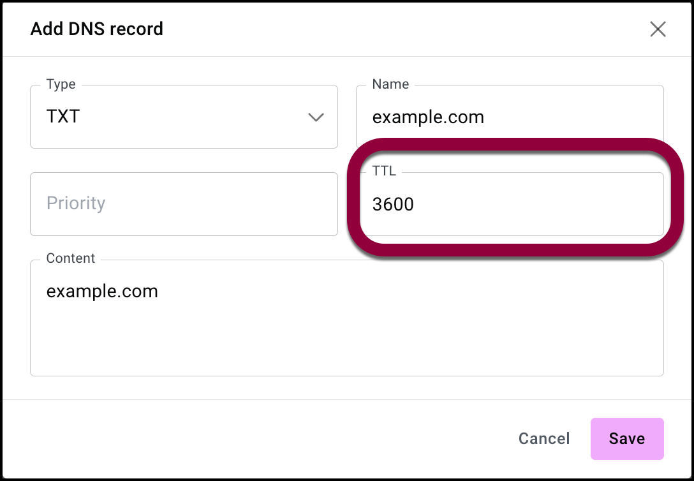
Task: Click blank area right of TXT value
Action: (191, 117)
